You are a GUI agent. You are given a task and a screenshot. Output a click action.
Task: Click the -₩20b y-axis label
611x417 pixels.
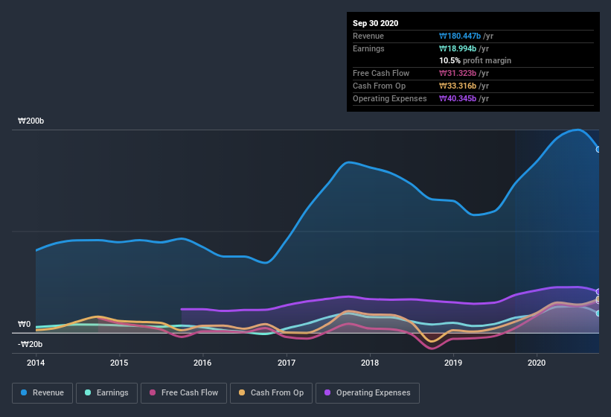(30, 344)
